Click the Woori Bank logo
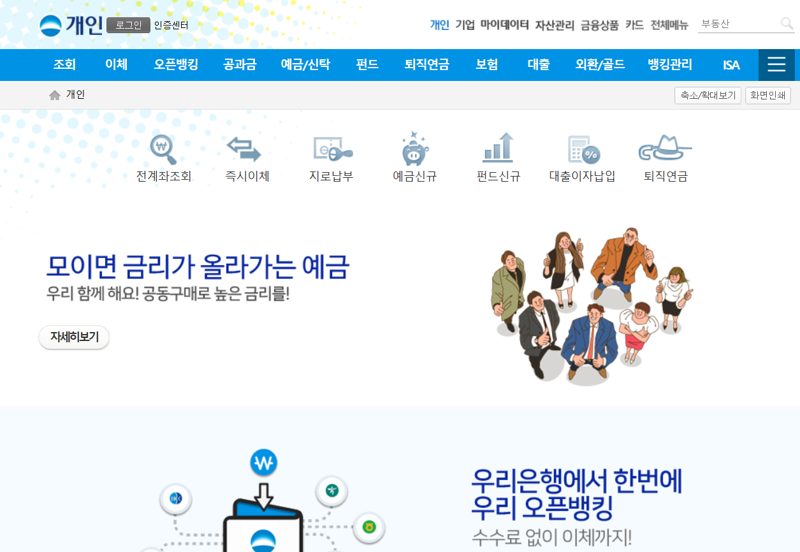The width and height of the screenshot is (800, 552). tap(51, 23)
